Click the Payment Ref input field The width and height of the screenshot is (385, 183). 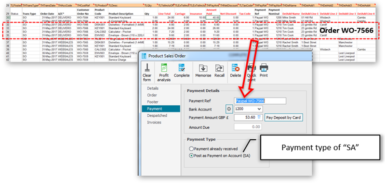tap(260, 101)
